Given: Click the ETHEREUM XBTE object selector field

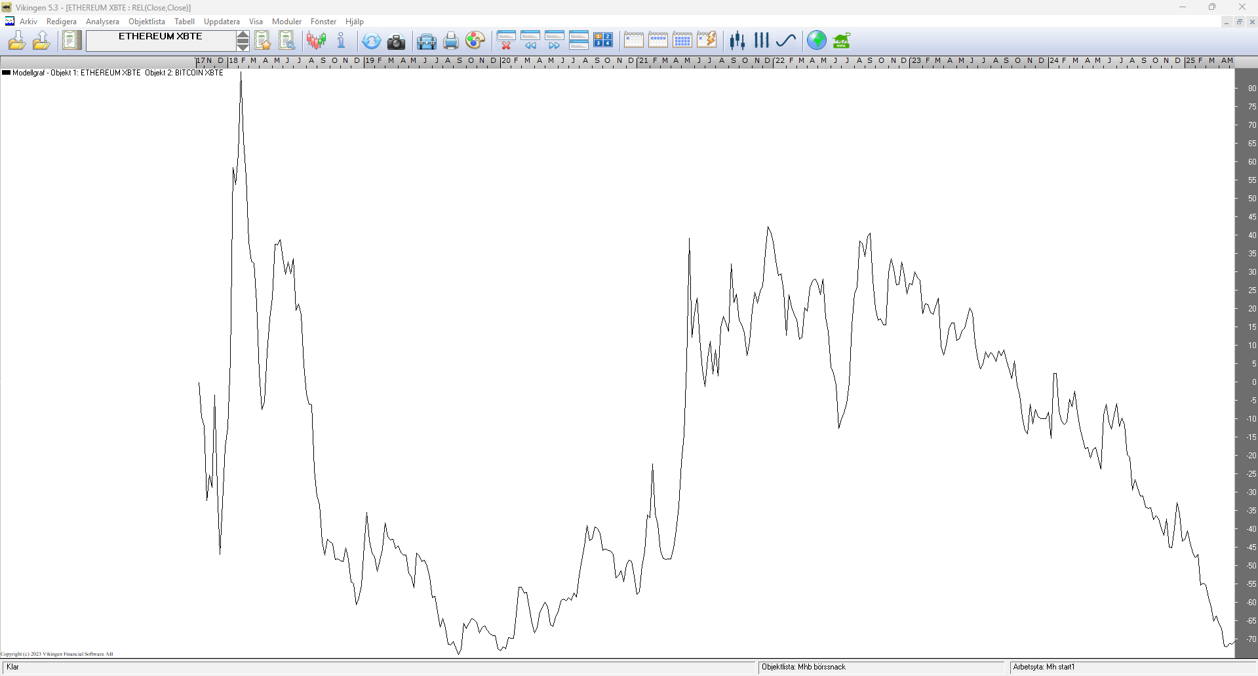Looking at the screenshot, I should pos(161,41).
